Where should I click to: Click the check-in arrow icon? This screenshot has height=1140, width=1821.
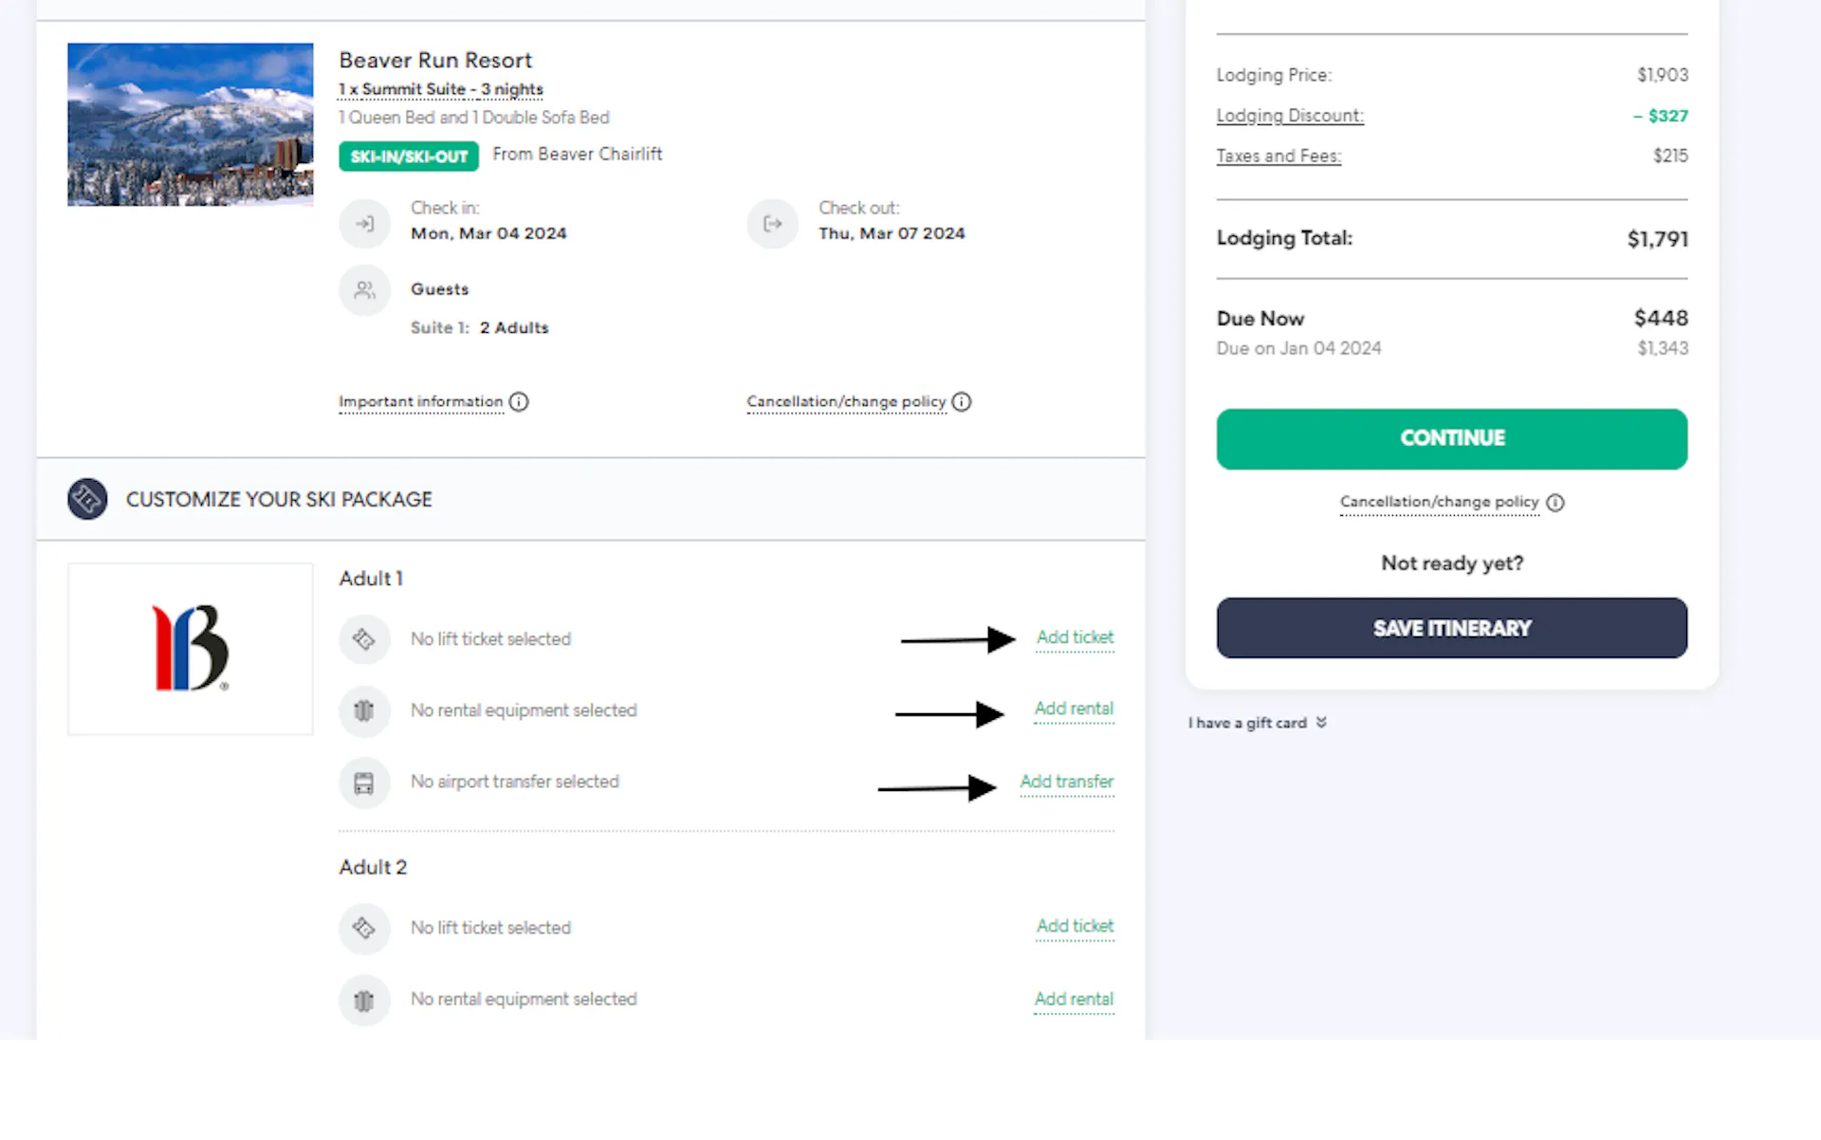(x=364, y=224)
